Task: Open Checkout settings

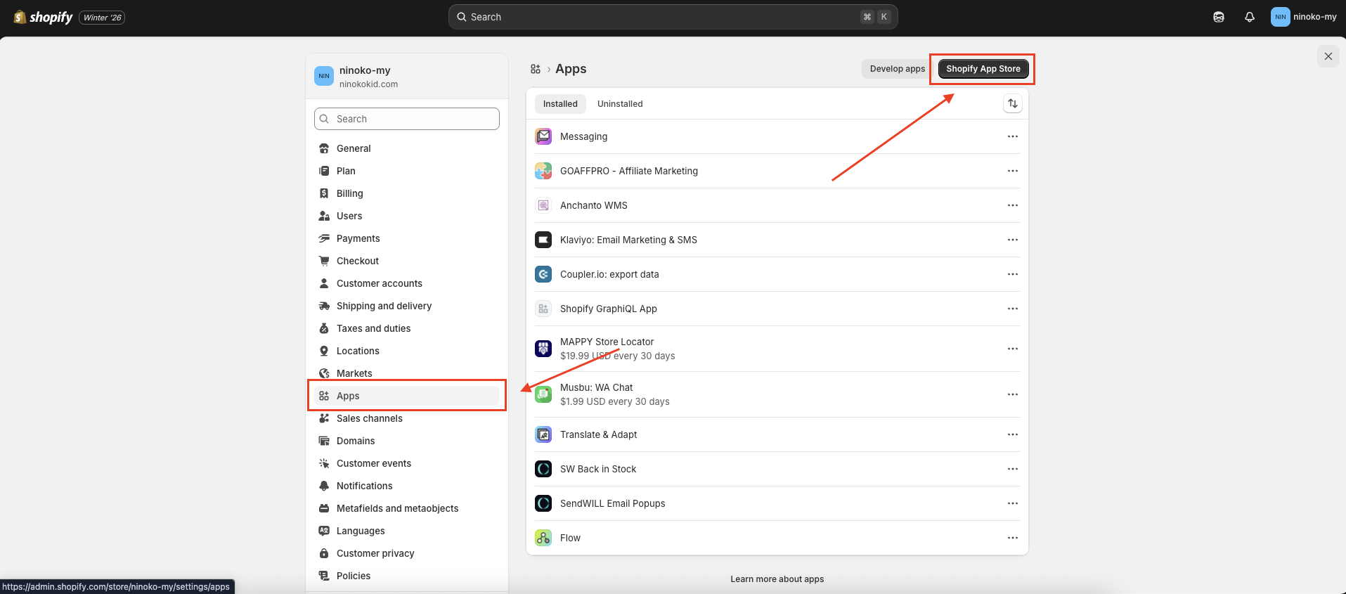Action: tap(407, 261)
